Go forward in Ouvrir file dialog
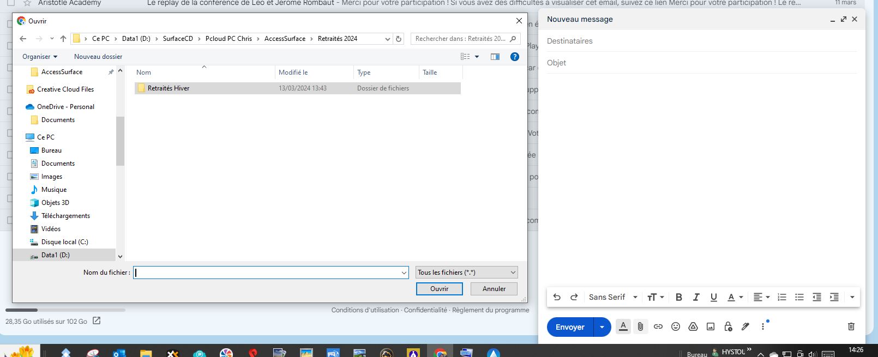 click(39, 39)
